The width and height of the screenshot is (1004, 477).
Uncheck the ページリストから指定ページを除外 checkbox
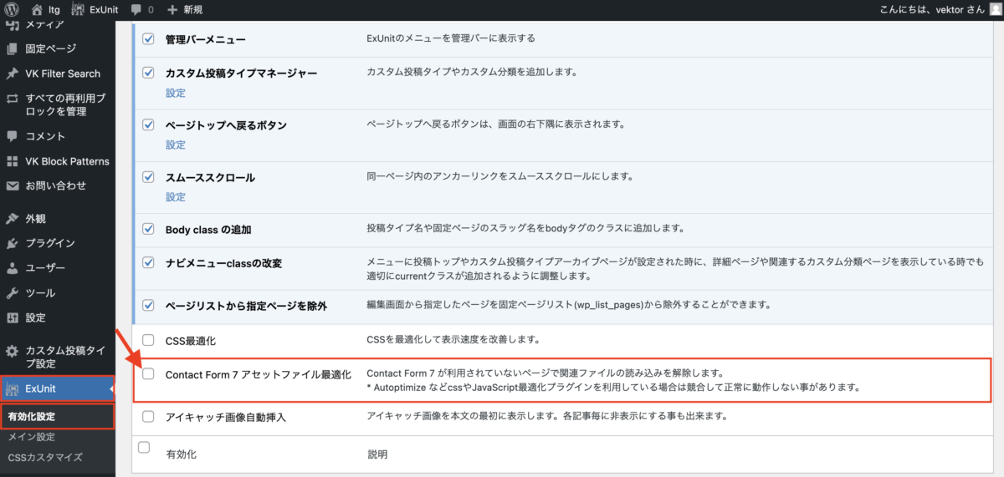point(149,305)
